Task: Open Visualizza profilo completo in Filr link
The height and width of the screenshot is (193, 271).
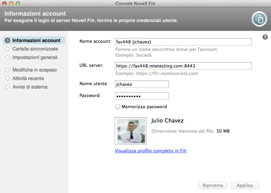Action: coord(151,151)
